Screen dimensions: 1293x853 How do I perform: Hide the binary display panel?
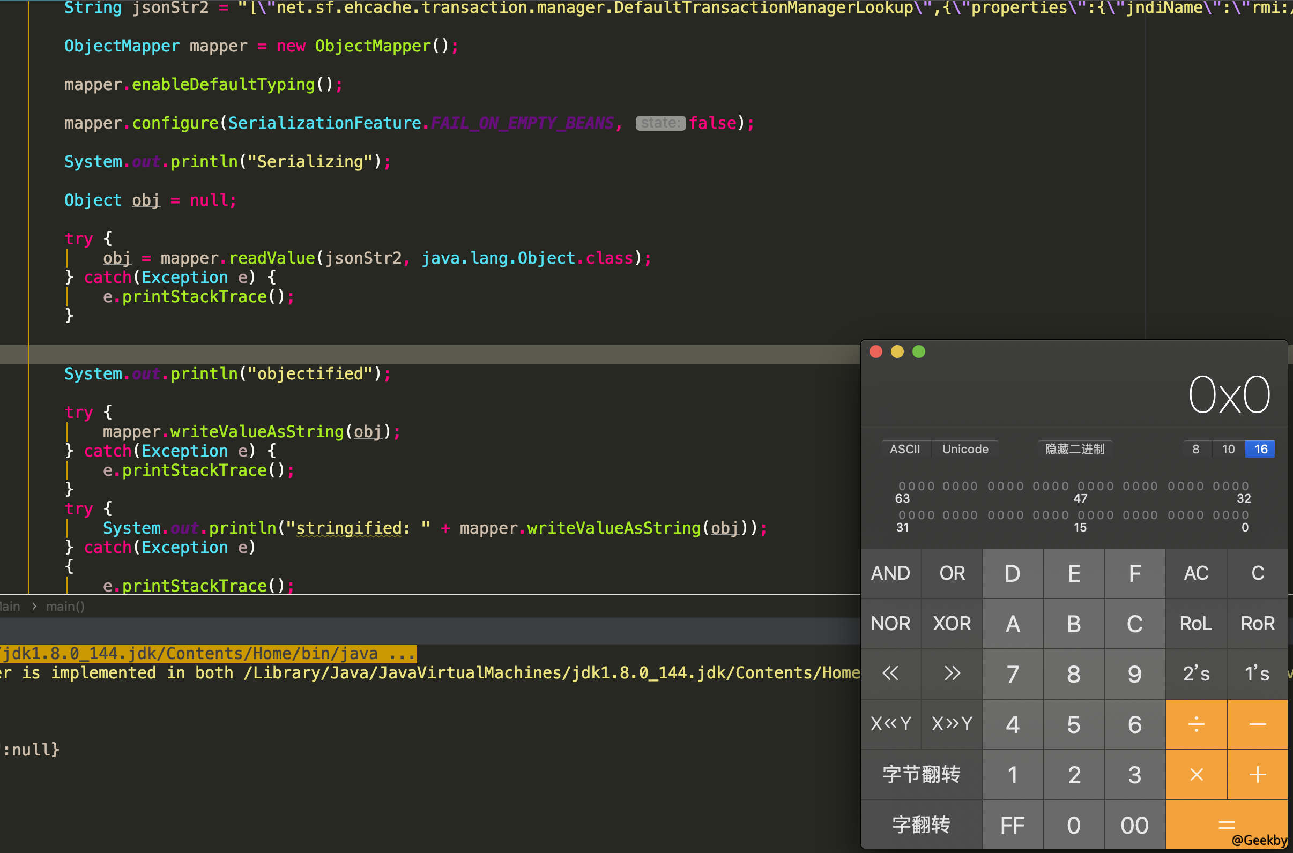pos(1074,449)
